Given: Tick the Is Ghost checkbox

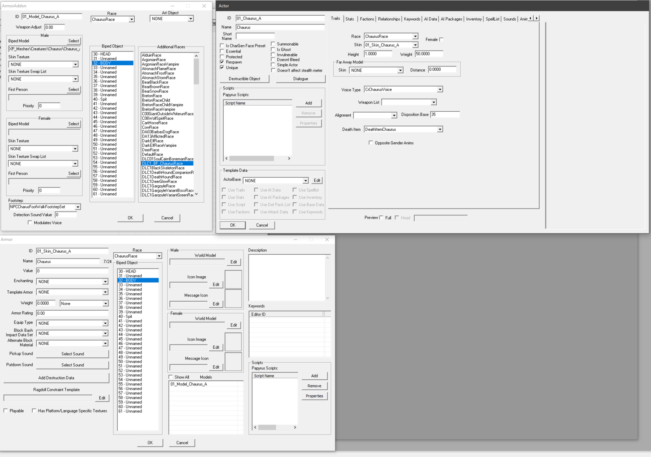Looking at the screenshot, I should (x=273, y=50).
